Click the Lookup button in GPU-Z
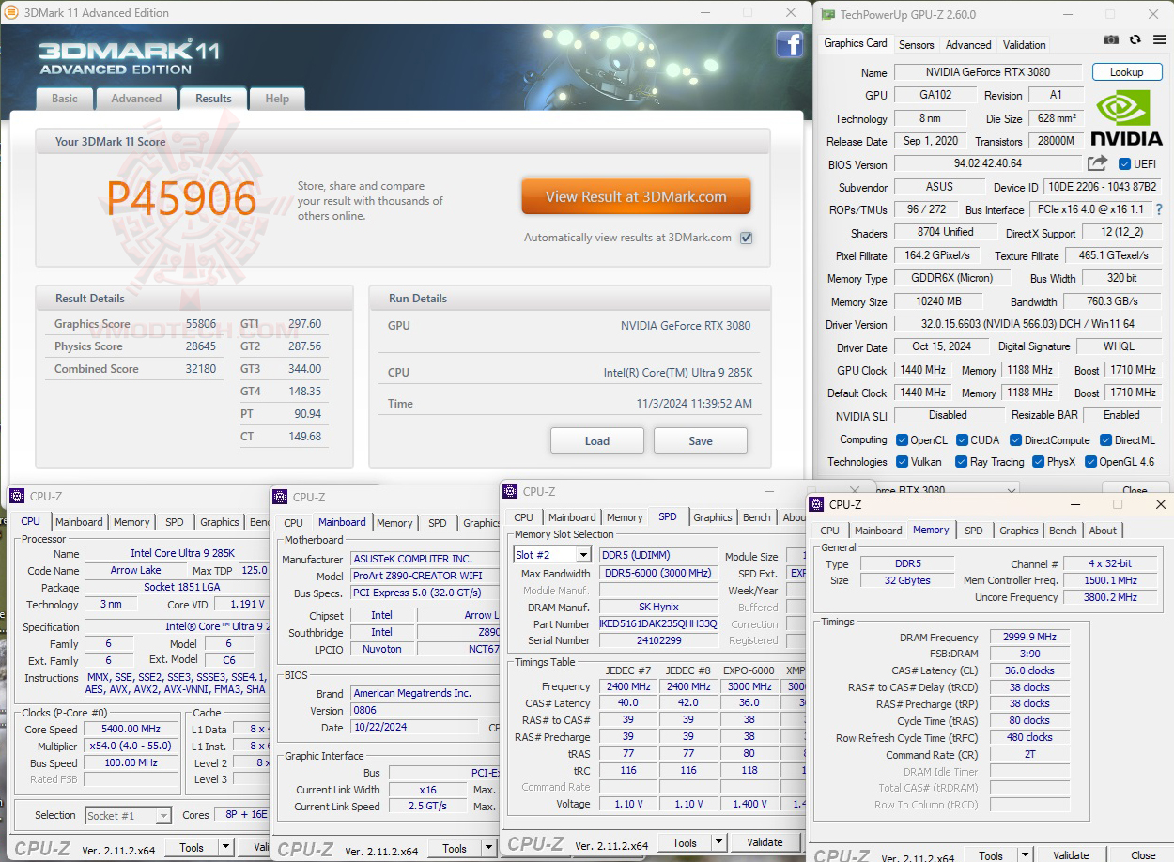Screen dimensions: 1174x862 [x=1126, y=72]
